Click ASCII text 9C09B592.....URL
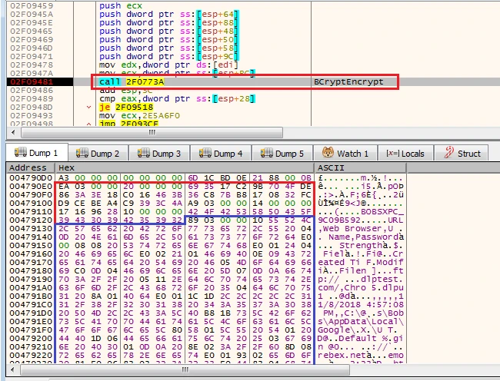500x381 pixels. (x=361, y=220)
